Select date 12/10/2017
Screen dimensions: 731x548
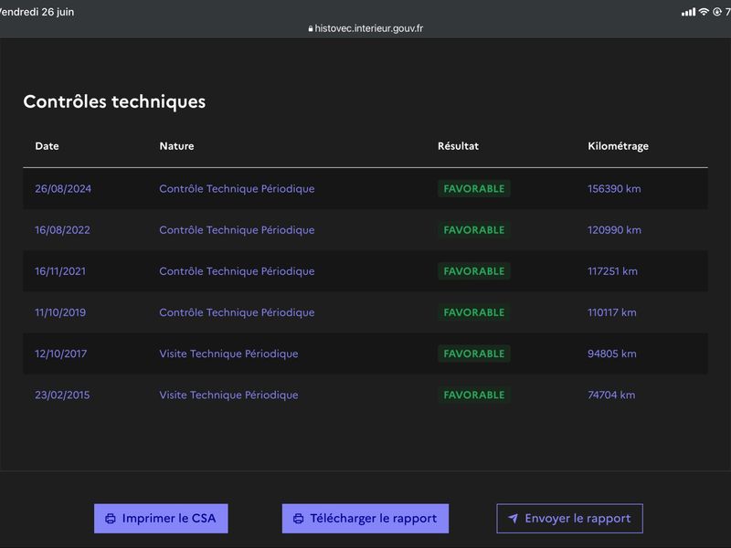60,353
